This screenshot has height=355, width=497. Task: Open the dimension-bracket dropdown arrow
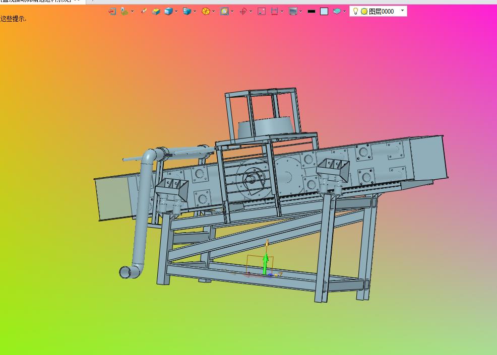[x=282, y=12]
